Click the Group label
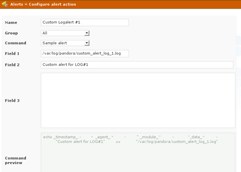241x172 pixels. point(11,33)
